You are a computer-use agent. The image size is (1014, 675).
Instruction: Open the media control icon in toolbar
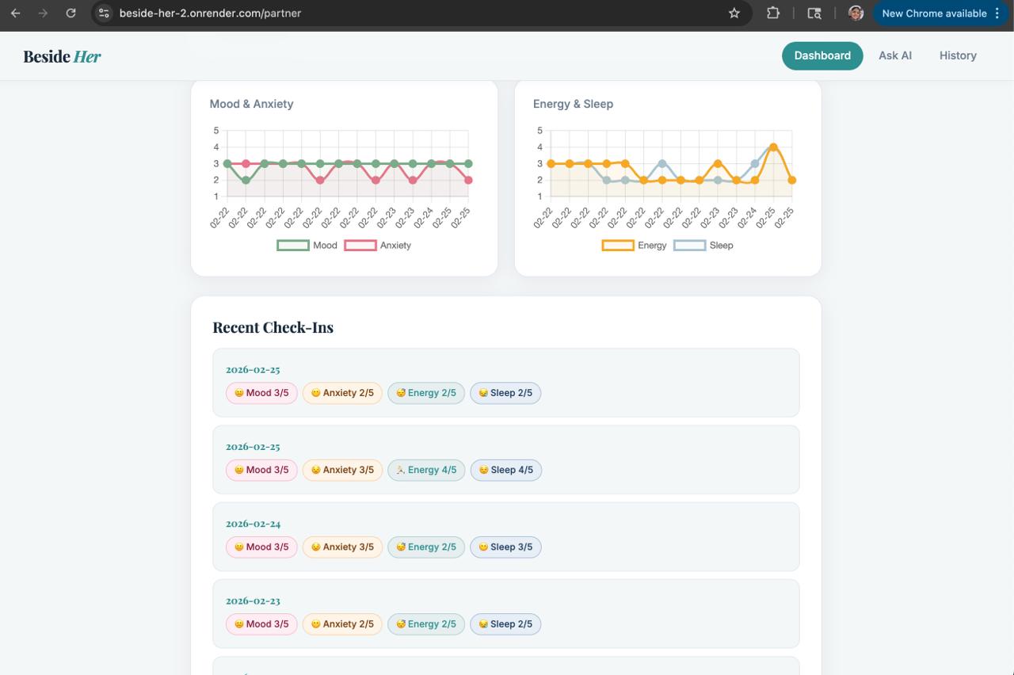pyautogui.click(x=814, y=13)
